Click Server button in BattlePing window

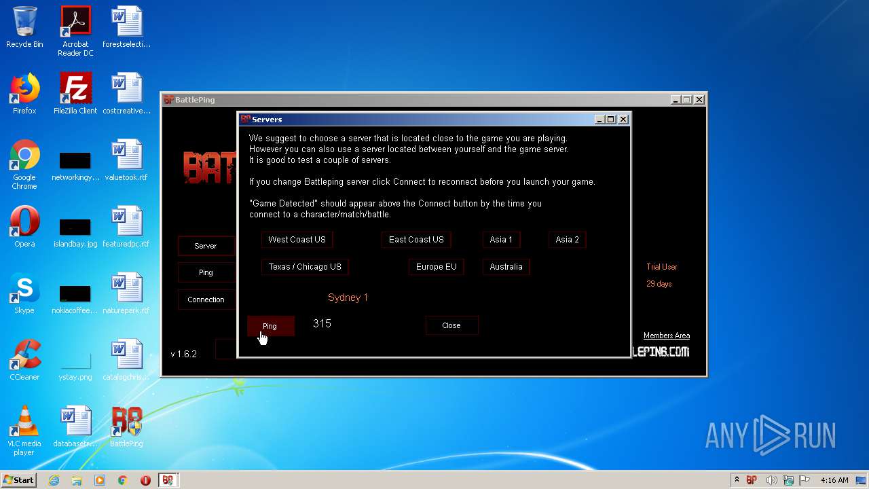(206, 246)
